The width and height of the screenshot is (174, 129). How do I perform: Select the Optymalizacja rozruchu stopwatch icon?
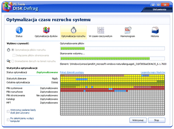coord(74,30)
